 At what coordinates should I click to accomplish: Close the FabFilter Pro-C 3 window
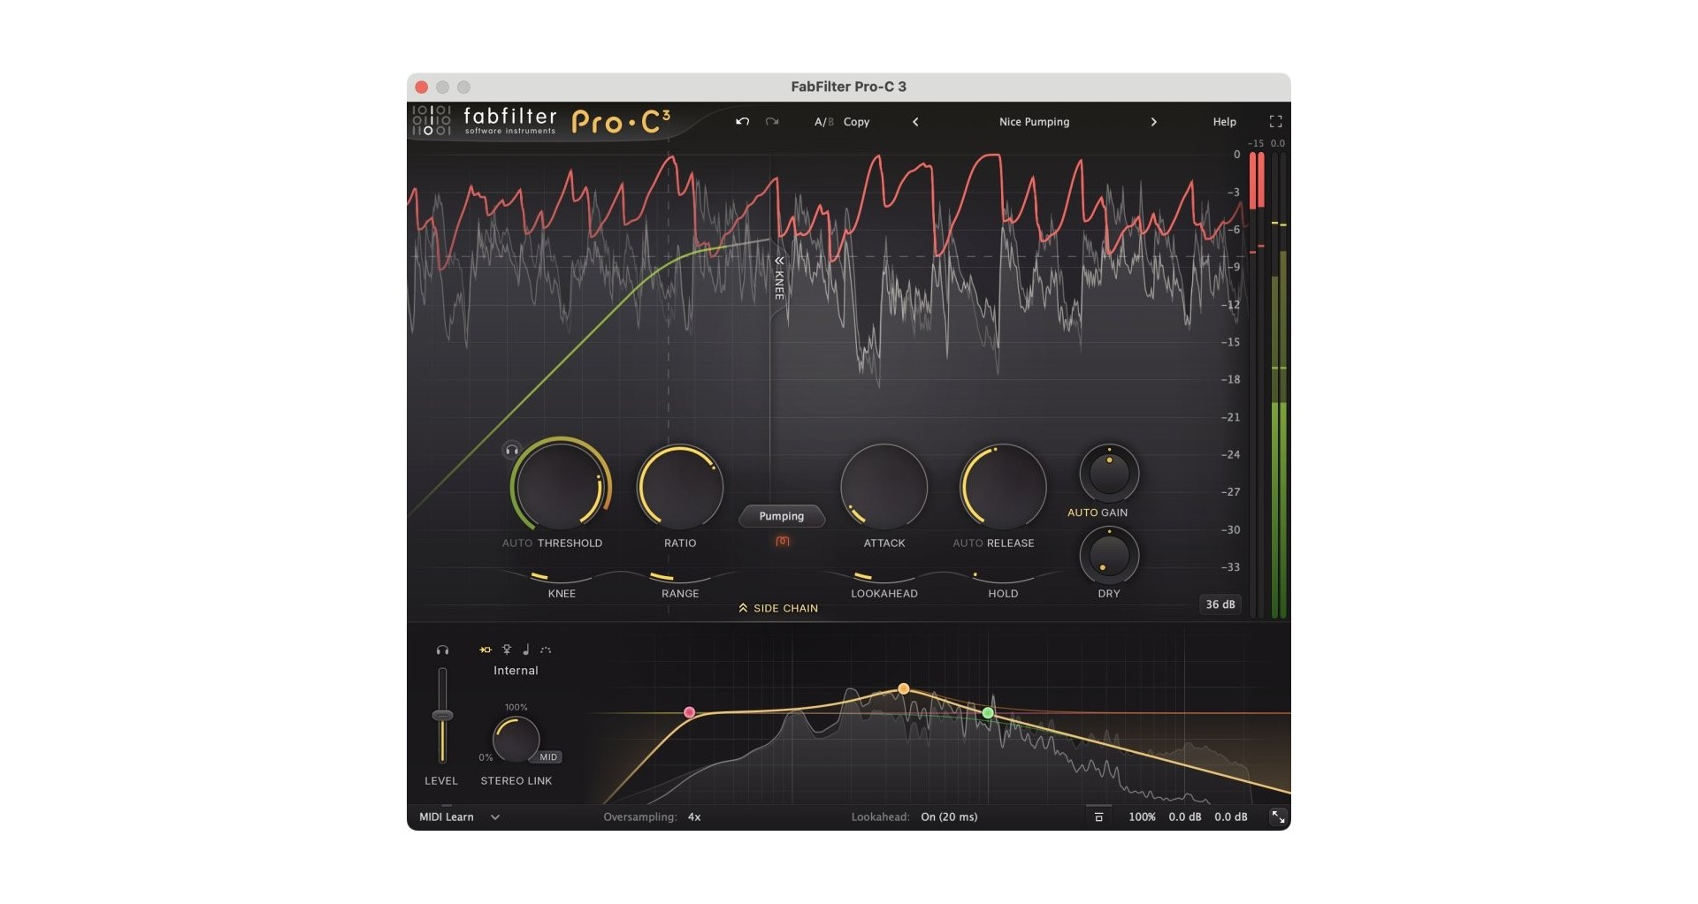422,87
